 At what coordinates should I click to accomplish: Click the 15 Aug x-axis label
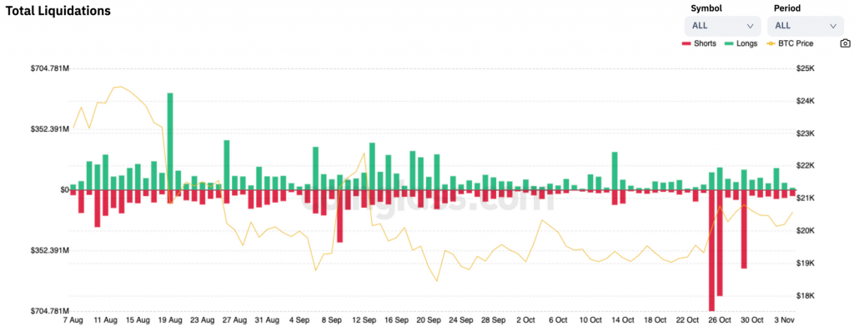coord(138,320)
